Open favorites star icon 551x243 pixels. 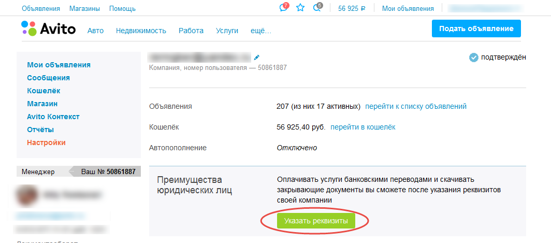[300, 8]
